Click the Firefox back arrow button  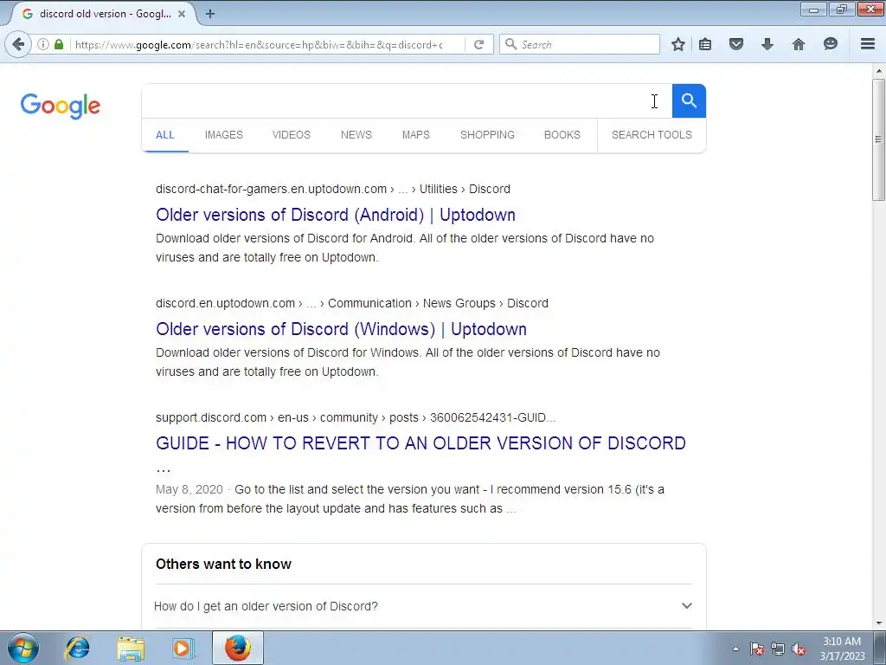point(18,44)
